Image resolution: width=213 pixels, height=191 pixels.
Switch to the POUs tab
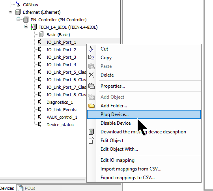click(x=27, y=188)
